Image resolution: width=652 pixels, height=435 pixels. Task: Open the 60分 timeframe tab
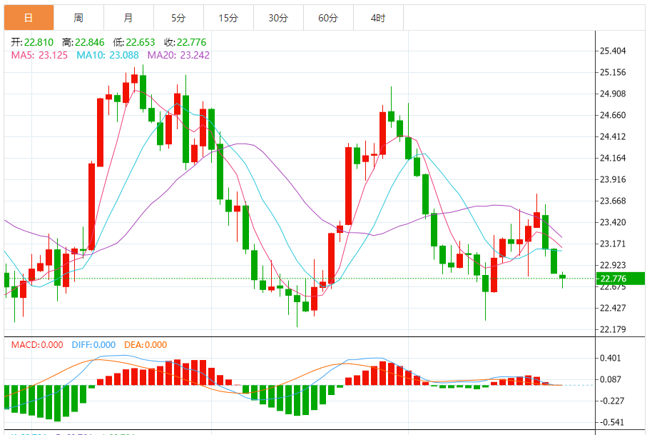(x=328, y=18)
